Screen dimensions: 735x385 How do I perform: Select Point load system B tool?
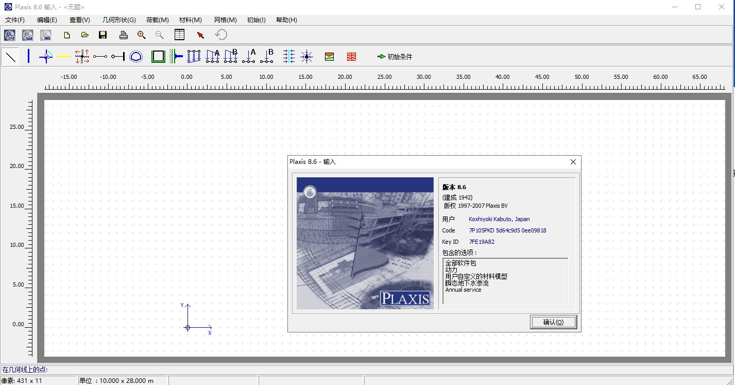tap(267, 56)
